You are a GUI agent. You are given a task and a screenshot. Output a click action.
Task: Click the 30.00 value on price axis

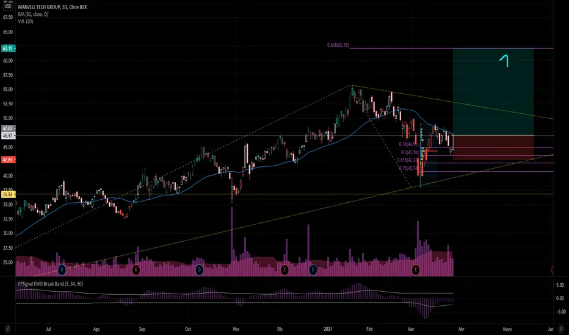point(7,234)
